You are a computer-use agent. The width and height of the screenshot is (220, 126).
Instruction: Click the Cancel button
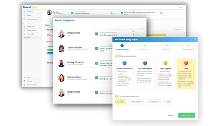click(171, 115)
